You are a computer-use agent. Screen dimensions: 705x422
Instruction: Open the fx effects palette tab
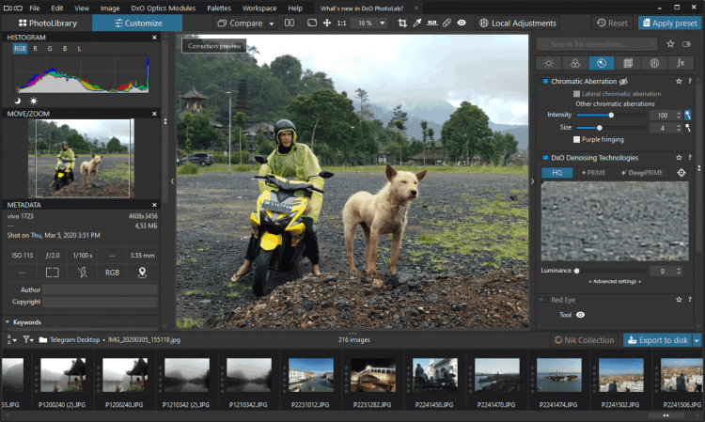pos(680,63)
